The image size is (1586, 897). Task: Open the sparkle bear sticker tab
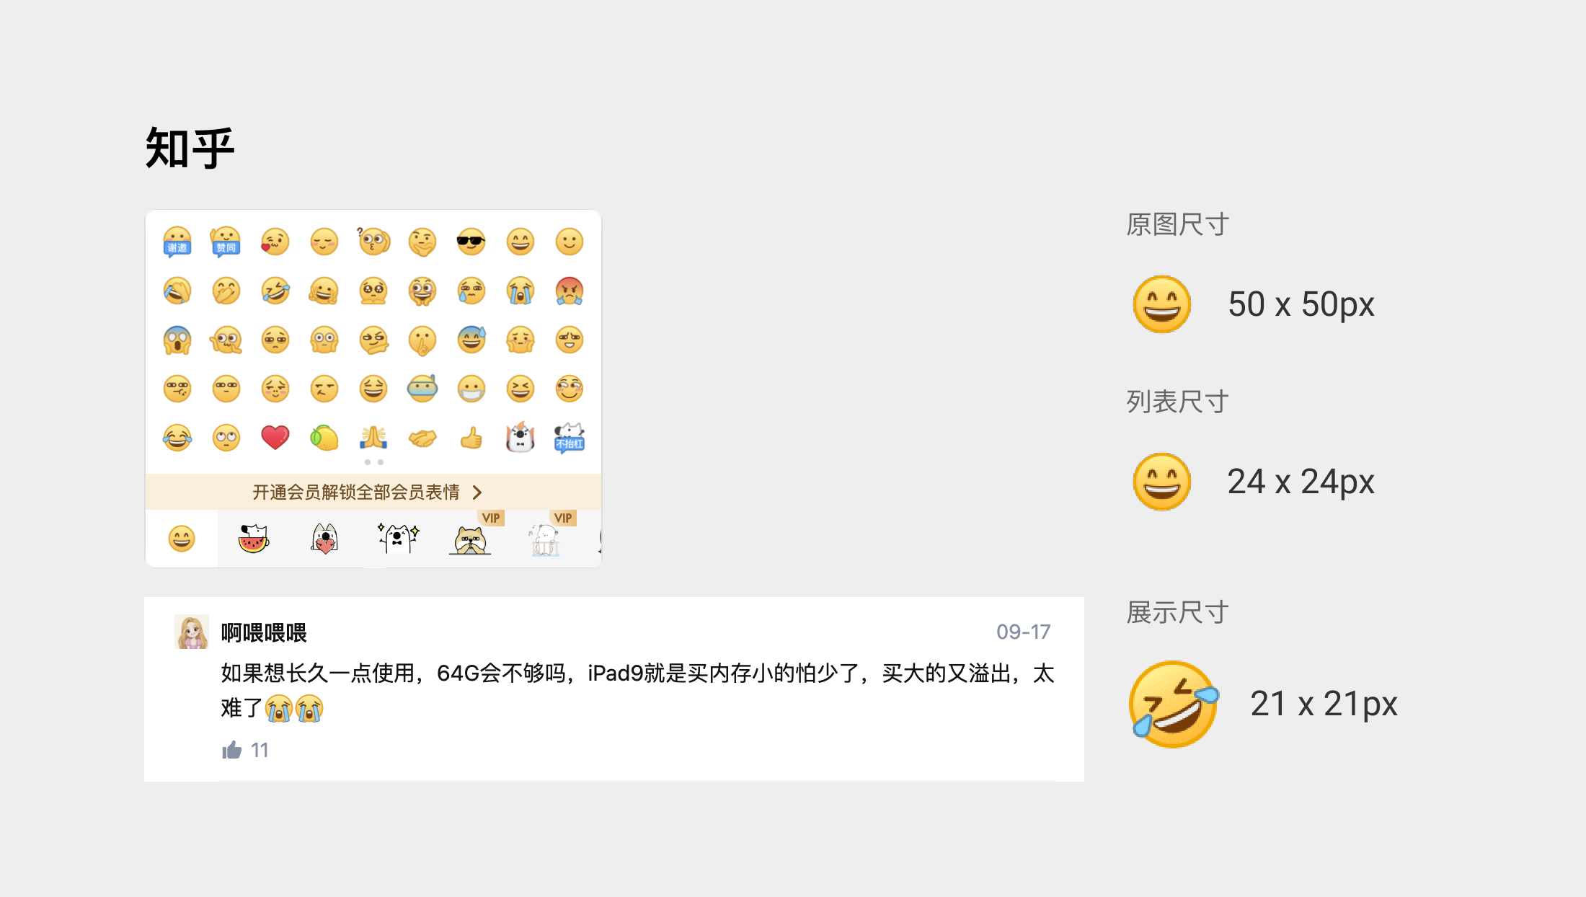click(x=397, y=539)
